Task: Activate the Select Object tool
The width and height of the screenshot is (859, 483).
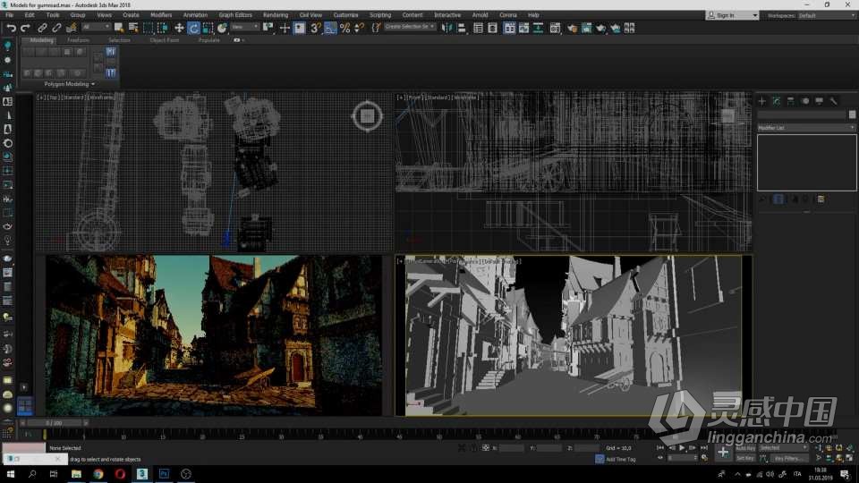Action: point(119,28)
